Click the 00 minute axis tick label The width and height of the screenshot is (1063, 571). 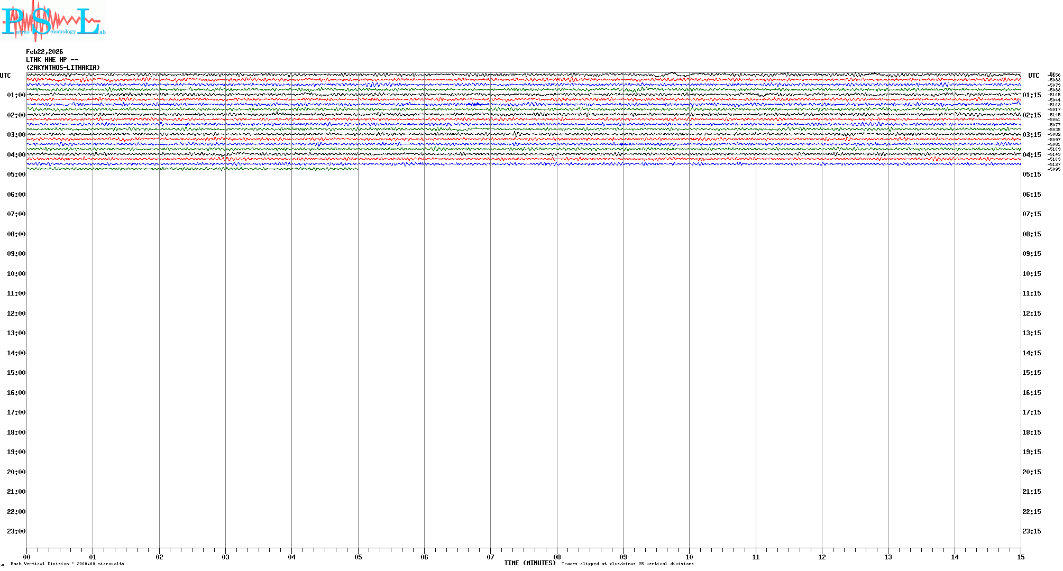pyautogui.click(x=26, y=557)
